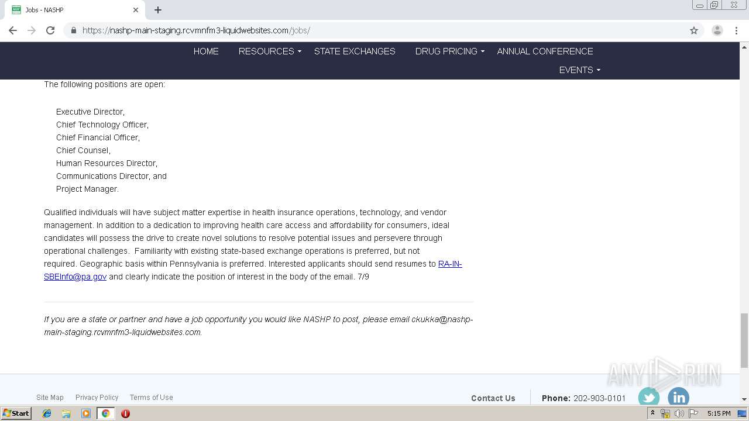Click the 'Chief Financial Officer,' list entry
Viewport: 749px width, 421px height.
pyautogui.click(x=98, y=137)
